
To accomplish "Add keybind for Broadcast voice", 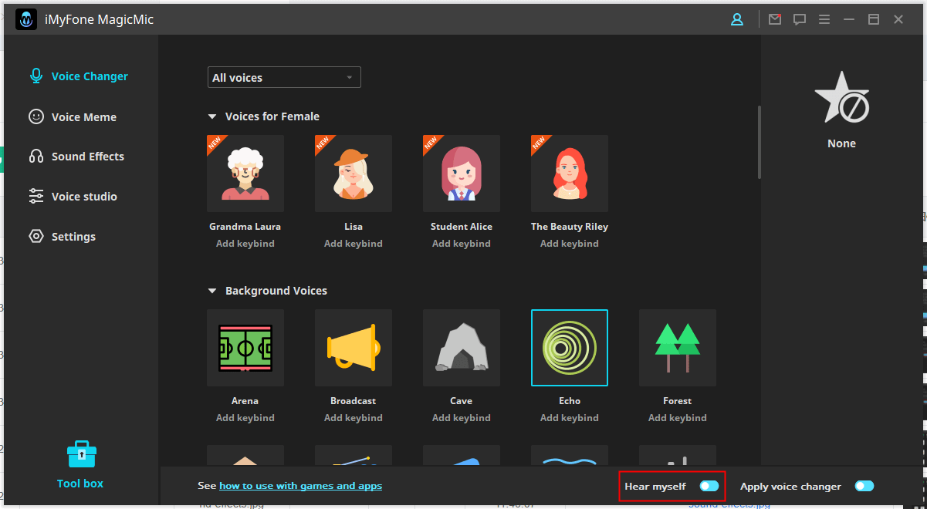I will pyautogui.click(x=354, y=418).
